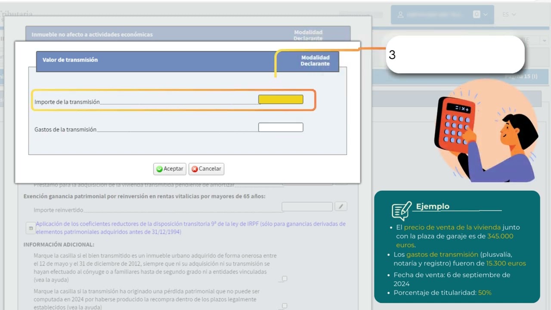
Task: Click the yellow Importe de la transmisión field
Action: [281, 99]
